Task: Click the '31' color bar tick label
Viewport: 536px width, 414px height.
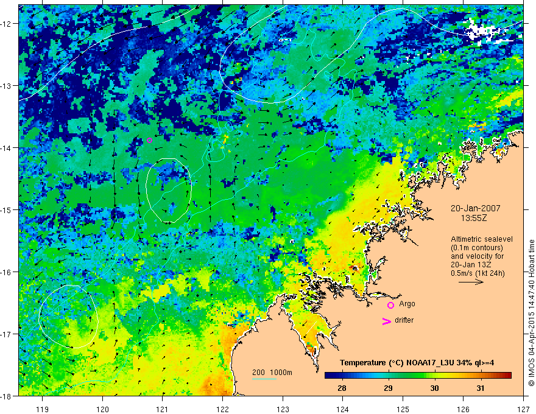Action: point(481,388)
